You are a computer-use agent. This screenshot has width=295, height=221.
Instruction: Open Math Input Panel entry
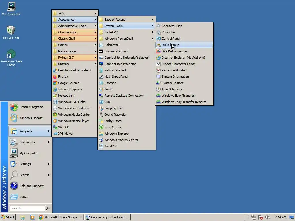click(x=127, y=77)
